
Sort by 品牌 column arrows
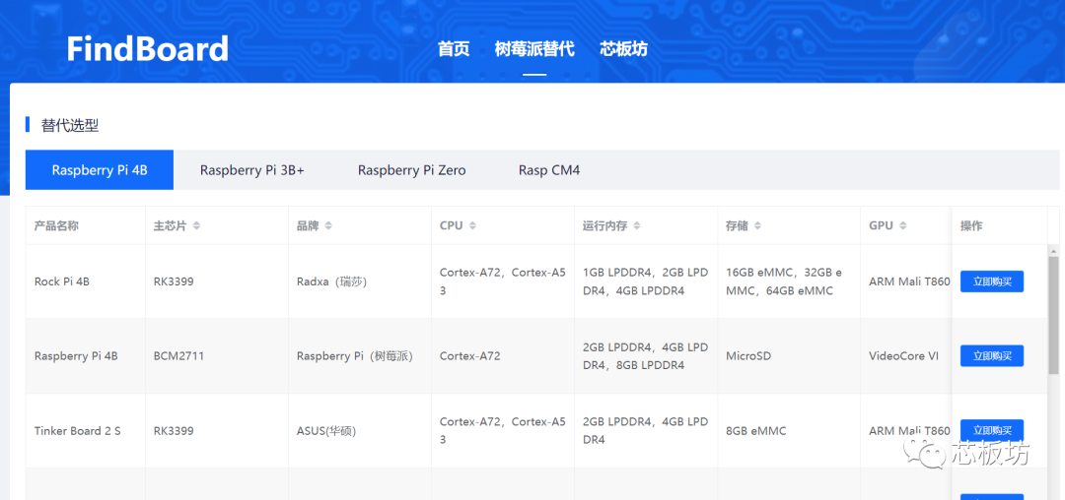click(328, 226)
